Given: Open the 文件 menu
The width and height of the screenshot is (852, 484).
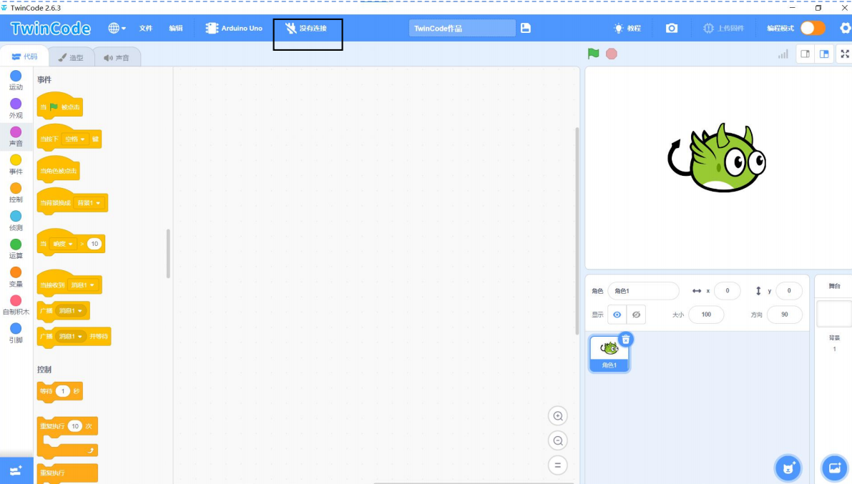Looking at the screenshot, I should 146,28.
